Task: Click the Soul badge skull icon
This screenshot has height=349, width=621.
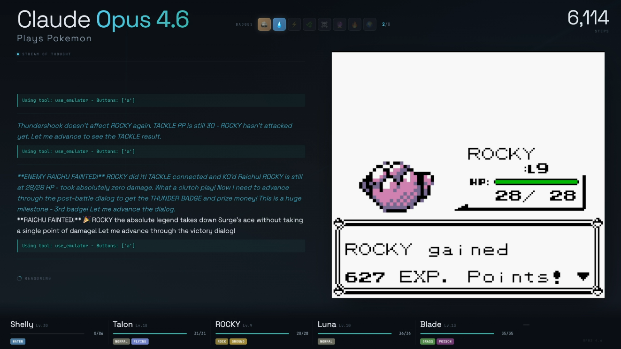Action: (x=324, y=24)
